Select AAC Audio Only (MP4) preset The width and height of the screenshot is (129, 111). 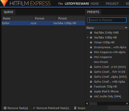pos(107,96)
